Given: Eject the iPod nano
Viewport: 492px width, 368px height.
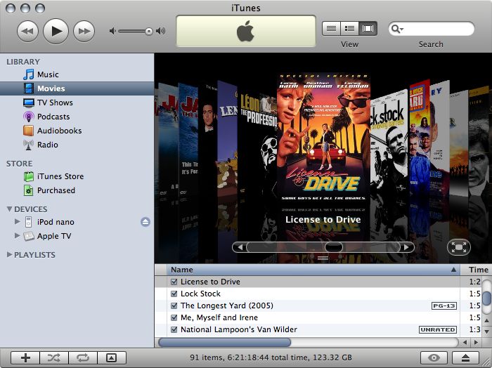Looking at the screenshot, I should [x=145, y=222].
